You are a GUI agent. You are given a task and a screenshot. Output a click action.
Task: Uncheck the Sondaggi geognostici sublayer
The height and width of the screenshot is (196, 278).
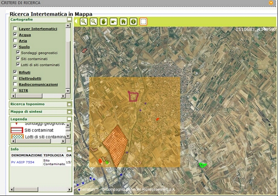[18, 52]
